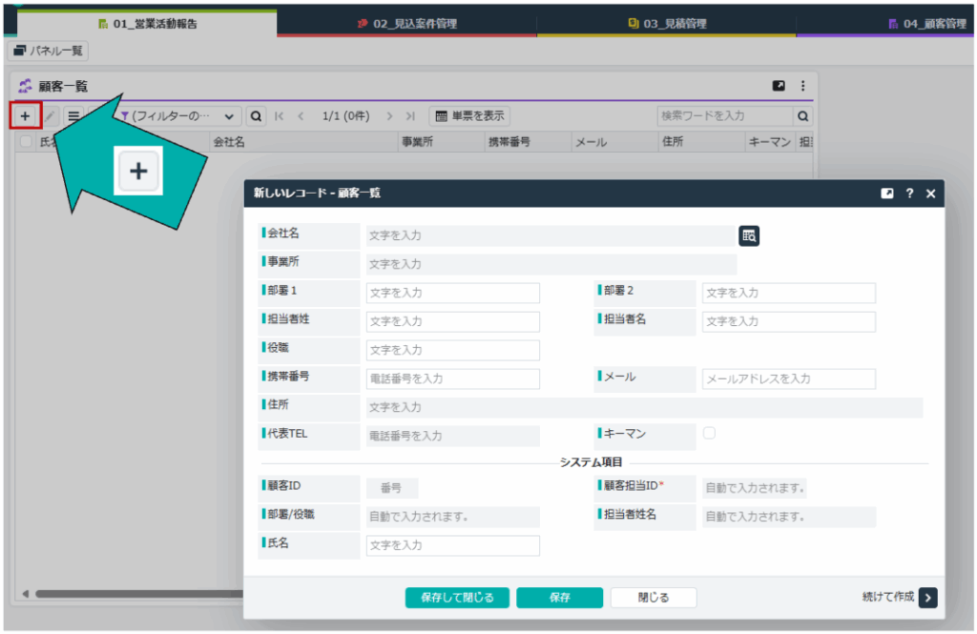Click the search magnifier next to the search word box
Viewport: 977px width, 634px height.
pos(803,116)
